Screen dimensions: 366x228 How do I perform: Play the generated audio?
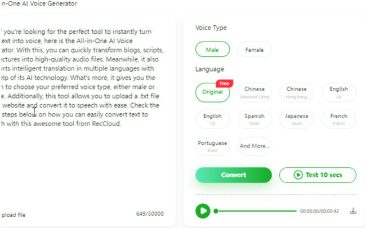point(203,211)
